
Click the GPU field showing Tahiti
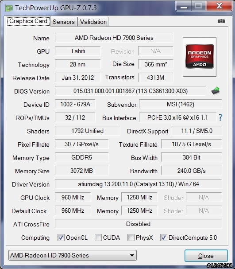78,51
